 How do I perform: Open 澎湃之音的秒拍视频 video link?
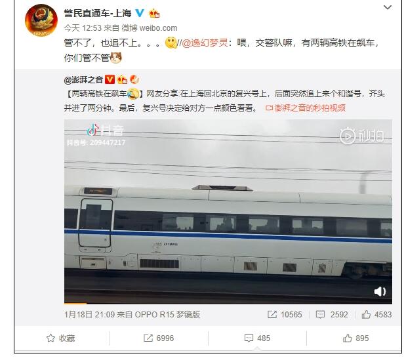click(x=306, y=108)
